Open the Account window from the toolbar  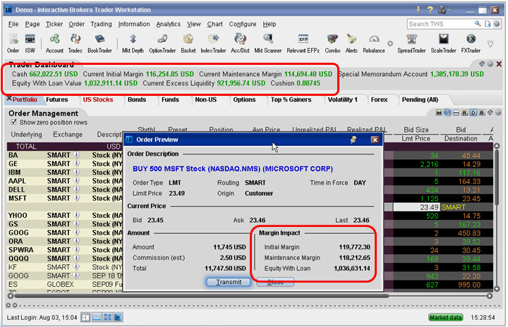coord(54,44)
